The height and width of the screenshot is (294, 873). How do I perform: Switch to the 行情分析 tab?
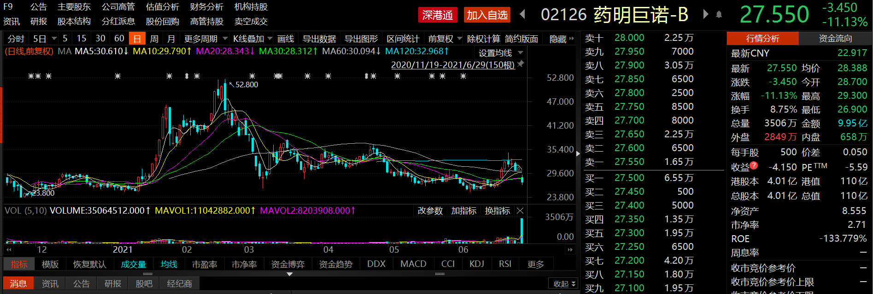click(762, 39)
